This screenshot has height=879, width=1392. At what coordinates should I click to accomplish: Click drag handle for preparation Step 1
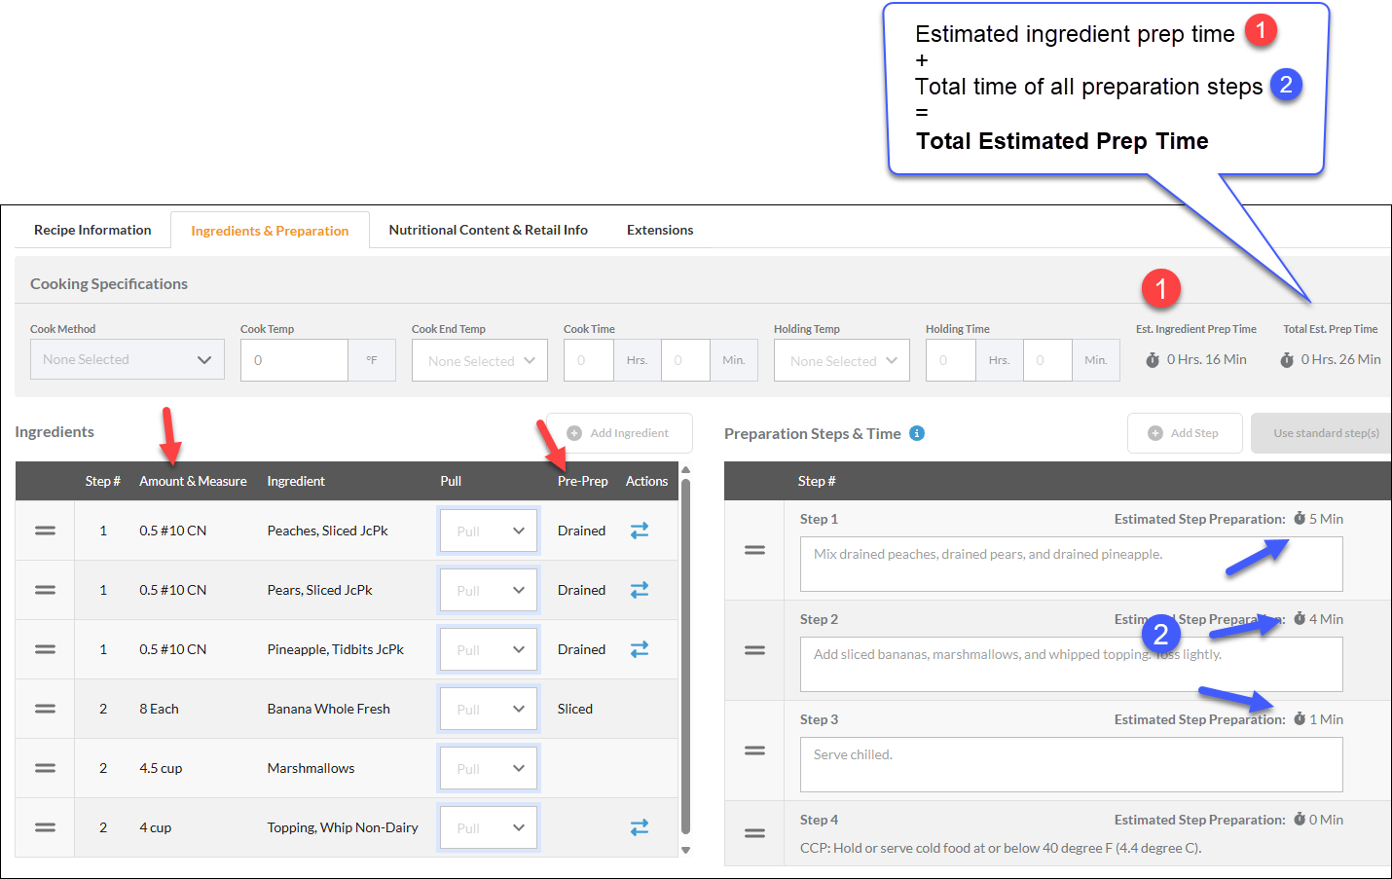754,550
